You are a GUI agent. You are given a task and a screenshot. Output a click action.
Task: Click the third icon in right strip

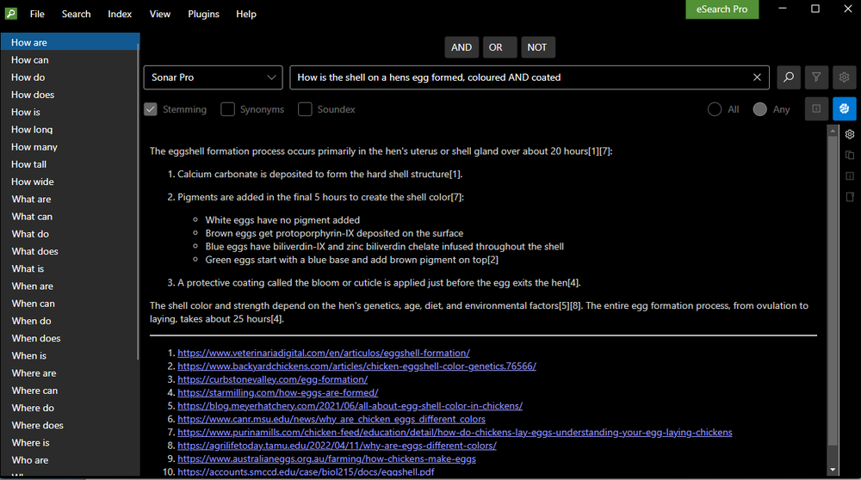coord(850,176)
